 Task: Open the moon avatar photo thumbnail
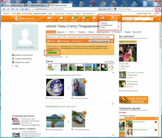pos(55,87)
